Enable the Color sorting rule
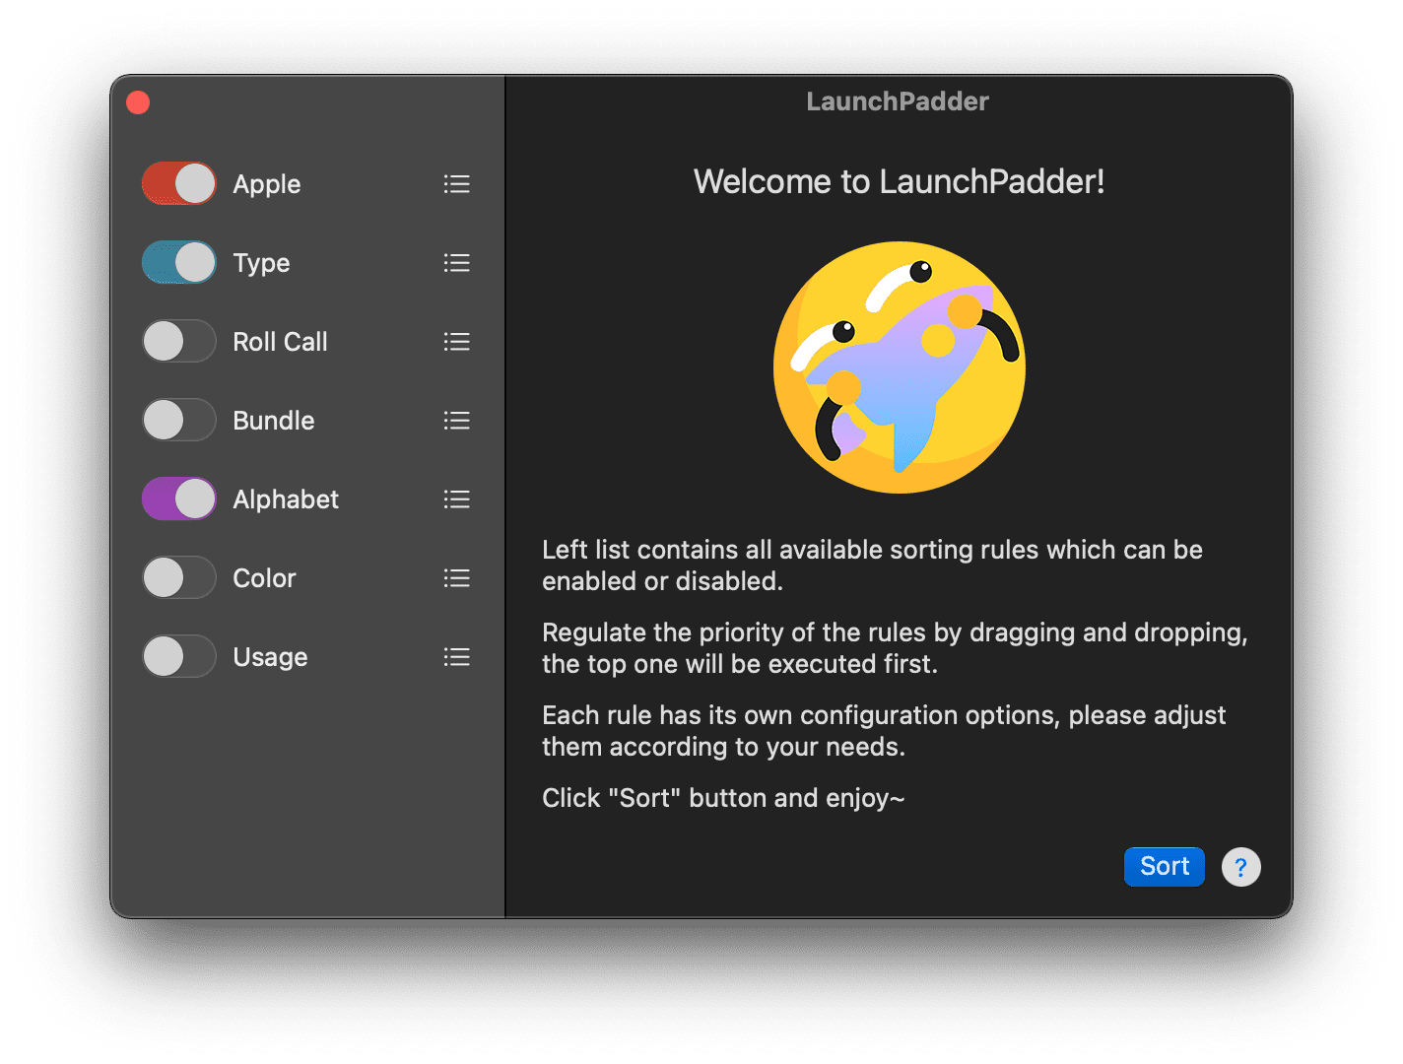 tap(179, 577)
